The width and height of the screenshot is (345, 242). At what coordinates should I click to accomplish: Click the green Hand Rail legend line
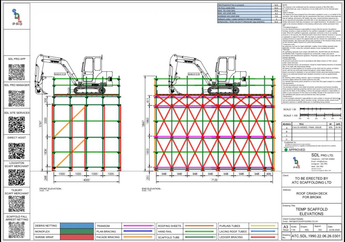[199, 231]
